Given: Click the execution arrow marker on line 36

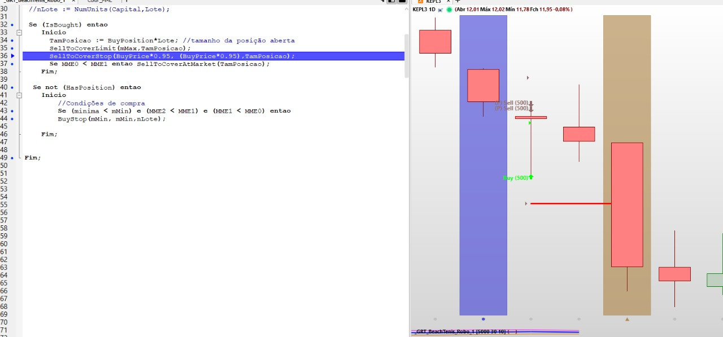Looking at the screenshot, I should coord(12,56).
